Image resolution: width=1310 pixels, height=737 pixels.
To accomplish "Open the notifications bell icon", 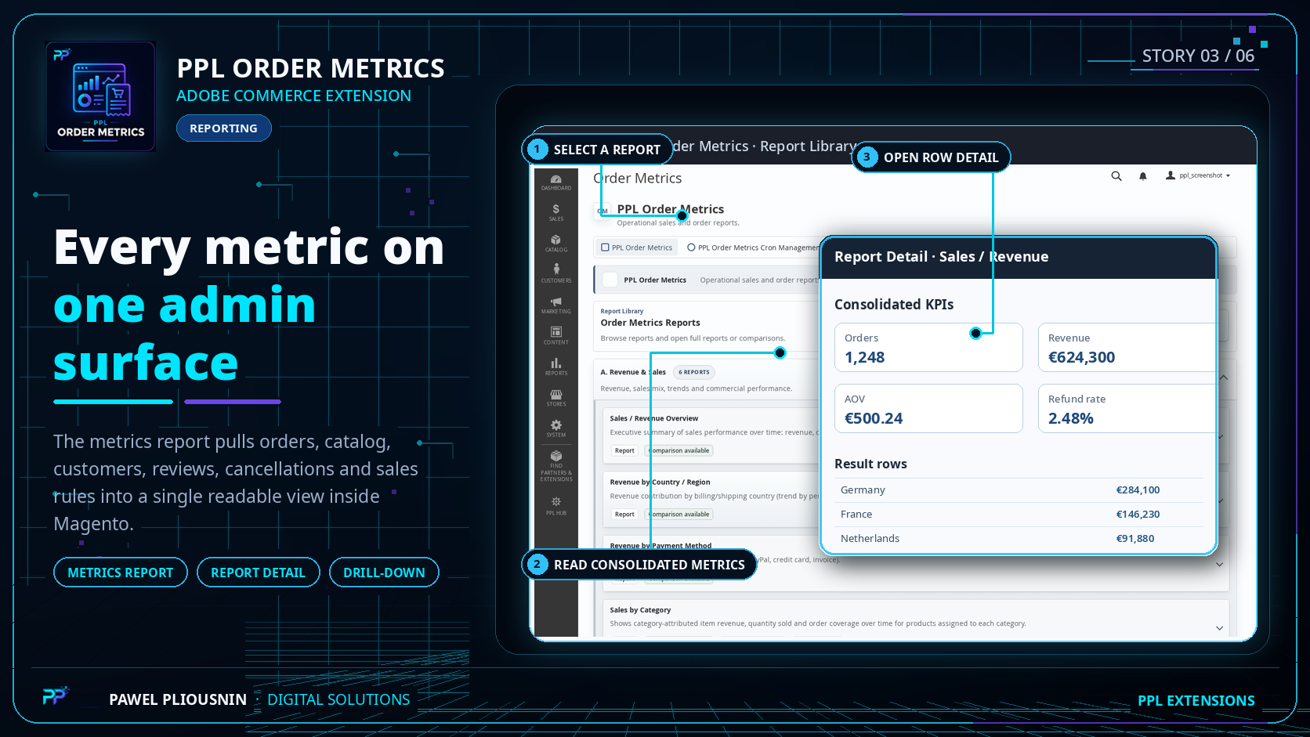I will [x=1143, y=176].
